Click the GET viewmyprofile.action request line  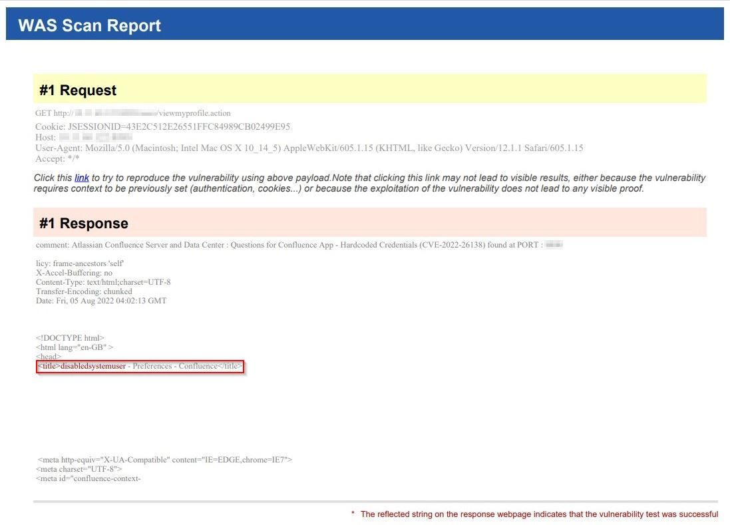tap(132, 113)
